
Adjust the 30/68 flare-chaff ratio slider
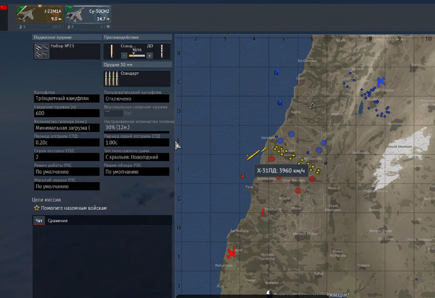[x=137, y=55]
